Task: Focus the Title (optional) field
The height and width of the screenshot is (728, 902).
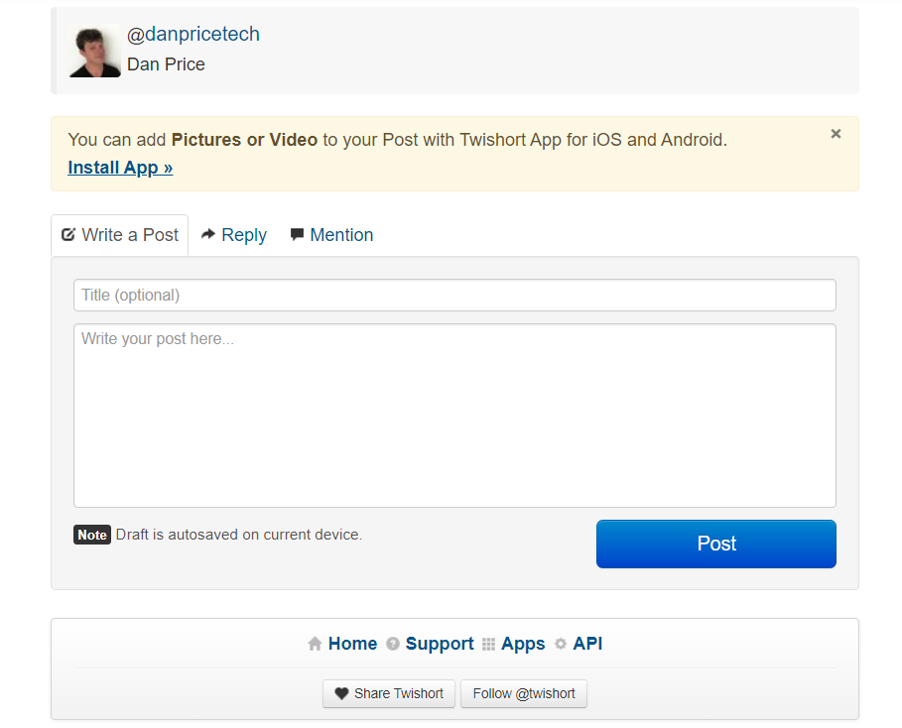Action: [x=454, y=295]
